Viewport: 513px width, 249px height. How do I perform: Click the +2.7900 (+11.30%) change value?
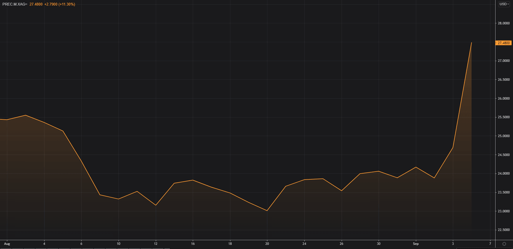tap(59, 4)
